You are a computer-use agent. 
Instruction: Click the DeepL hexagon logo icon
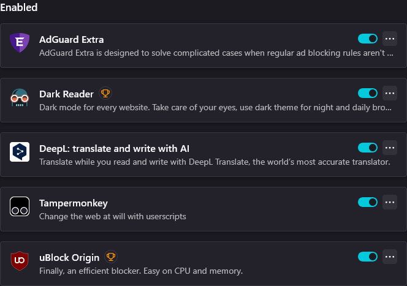(x=20, y=152)
